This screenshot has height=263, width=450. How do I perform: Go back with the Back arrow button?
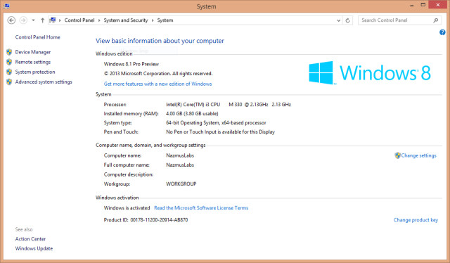11,20
